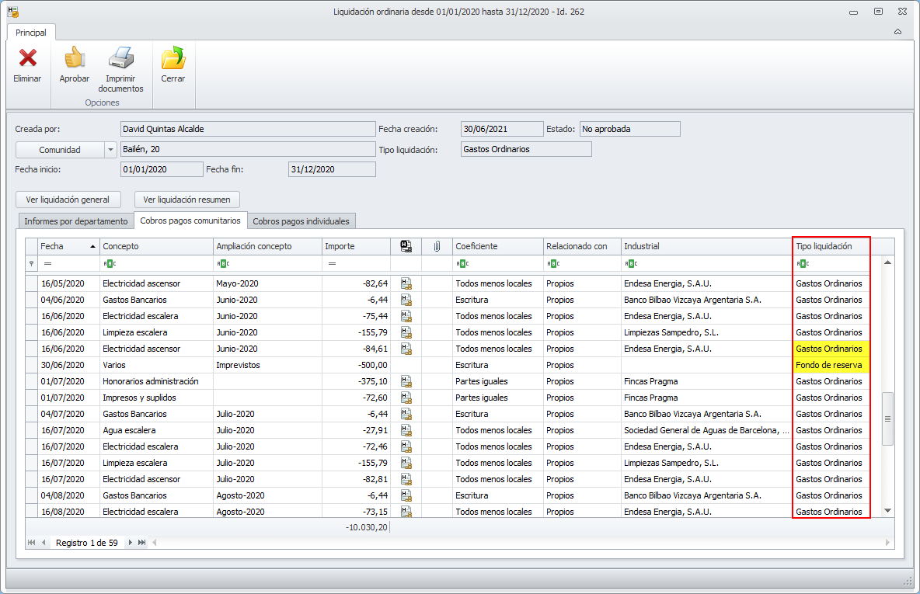Click the attachment paperclip column header
Image resolution: width=920 pixels, height=594 pixels.
click(437, 246)
